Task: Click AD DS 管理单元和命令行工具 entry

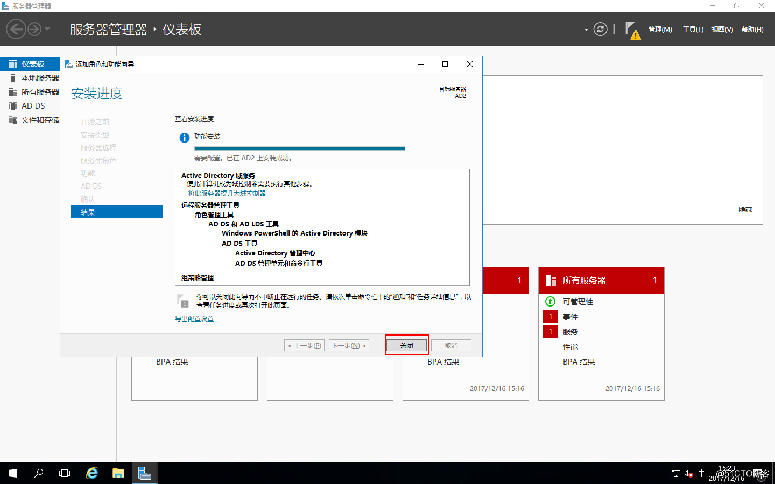Action: tap(279, 263)
